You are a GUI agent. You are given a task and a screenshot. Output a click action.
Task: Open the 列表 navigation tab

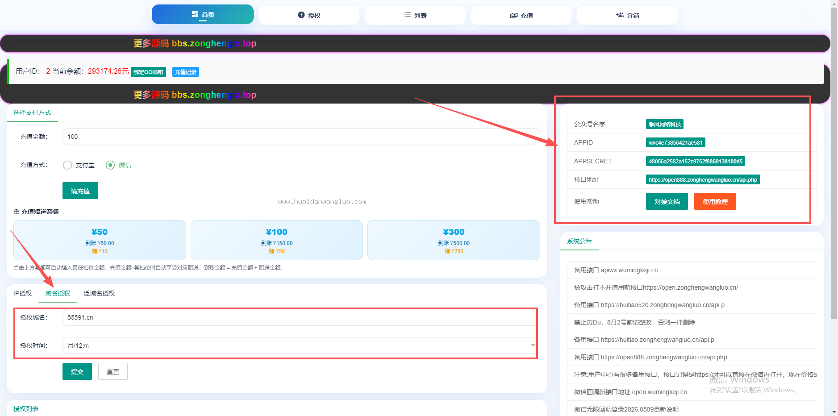click(415, 15)
